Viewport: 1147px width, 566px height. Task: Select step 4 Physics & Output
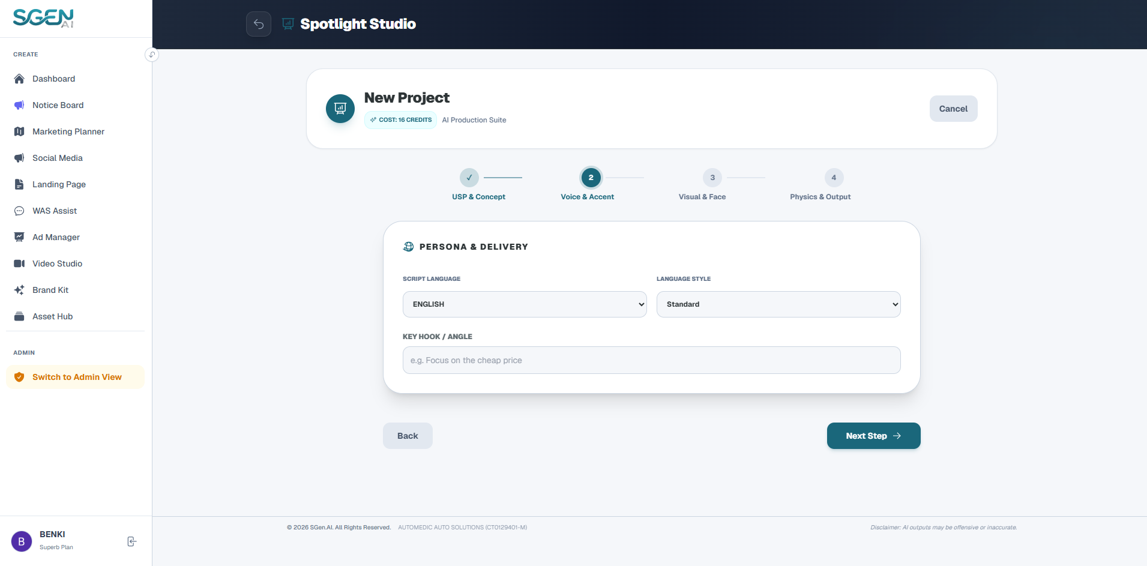click(x=834, y=178)
